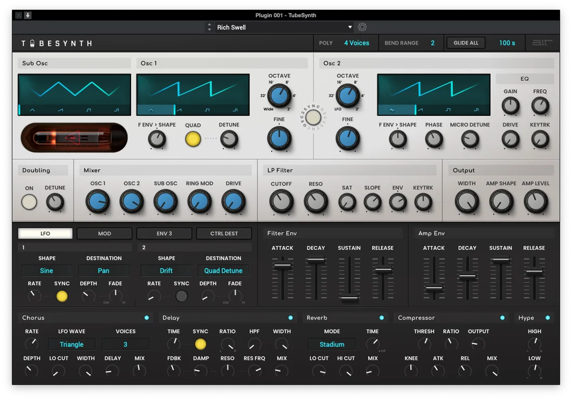Click the glide time 100 s value
572x399 pixels.
[x=507, y=43]
